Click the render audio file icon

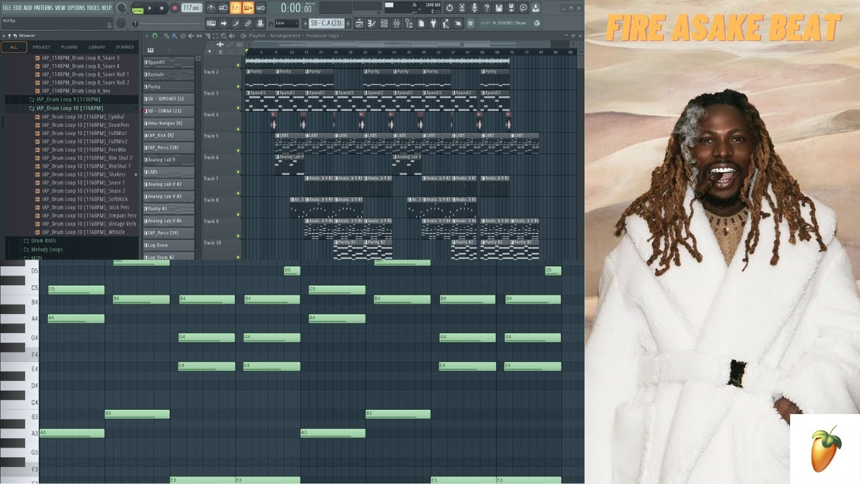(511, 8)
